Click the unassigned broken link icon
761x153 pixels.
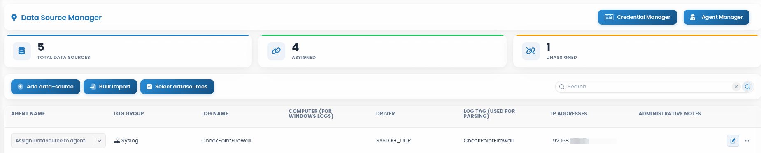(x=531, y=51)
